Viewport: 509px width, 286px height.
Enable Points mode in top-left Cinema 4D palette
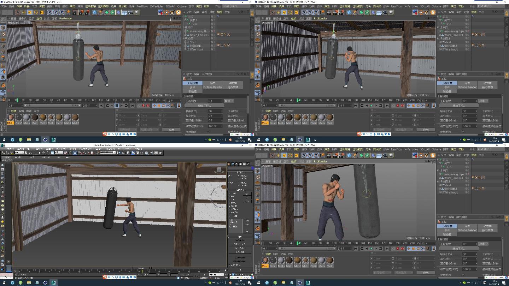(x=3, y=46)
